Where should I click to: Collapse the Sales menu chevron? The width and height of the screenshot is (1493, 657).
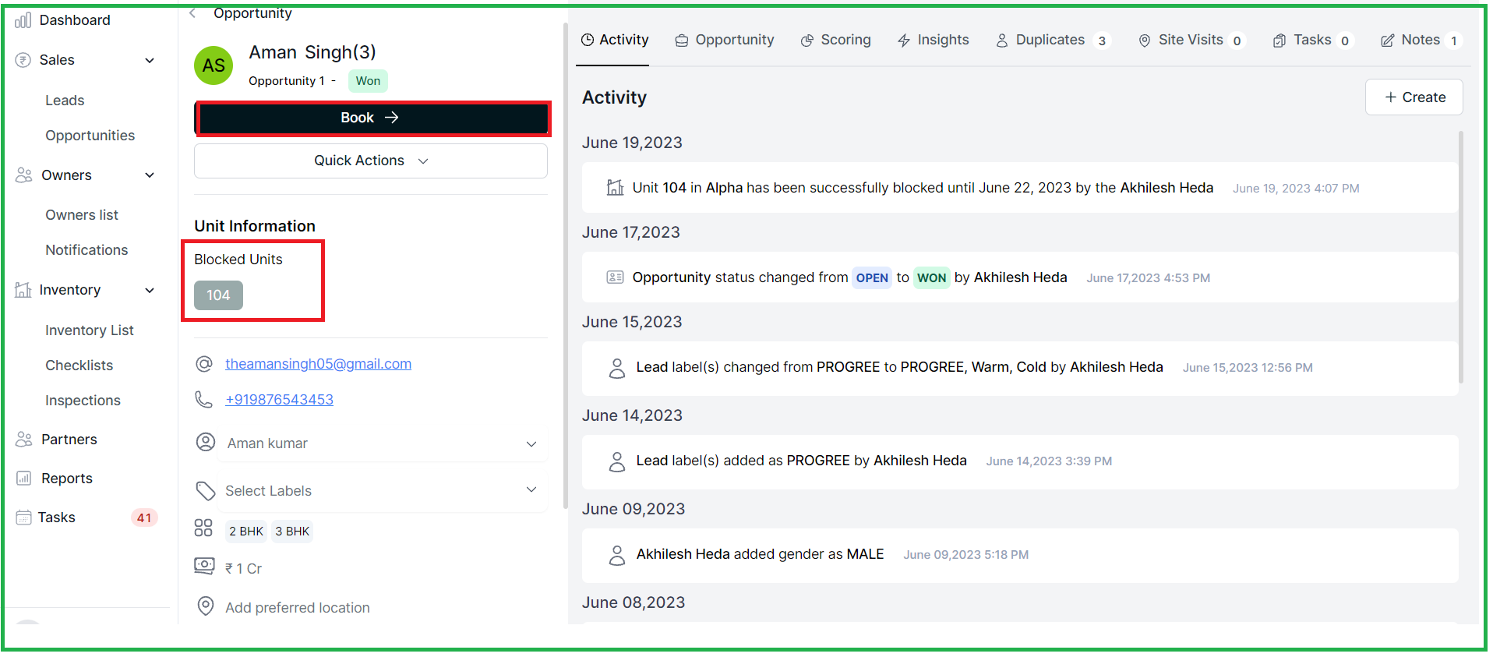pos(150,61)
